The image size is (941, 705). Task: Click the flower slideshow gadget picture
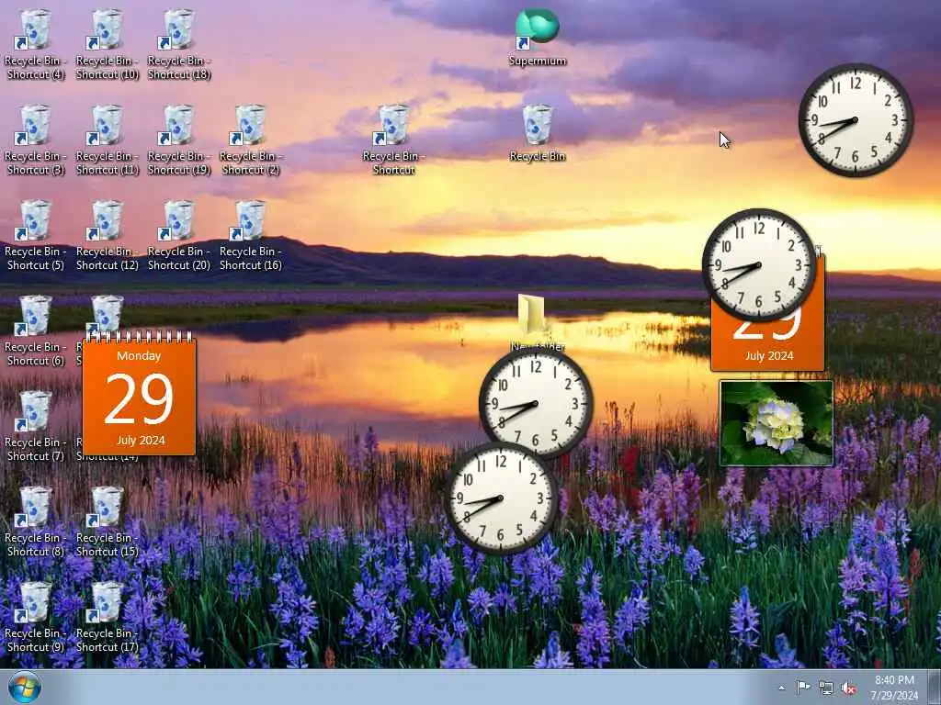(x=776, y=423)
